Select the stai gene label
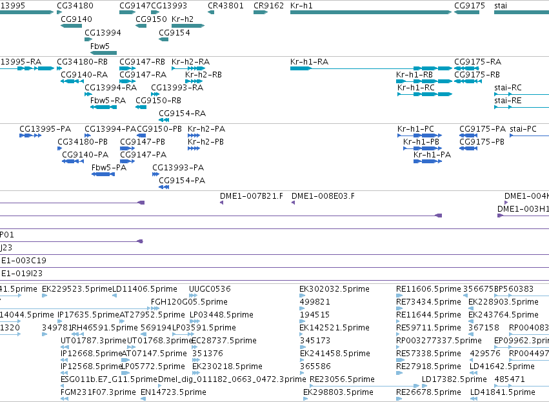 pyautogui.click(x=501, y=6)
